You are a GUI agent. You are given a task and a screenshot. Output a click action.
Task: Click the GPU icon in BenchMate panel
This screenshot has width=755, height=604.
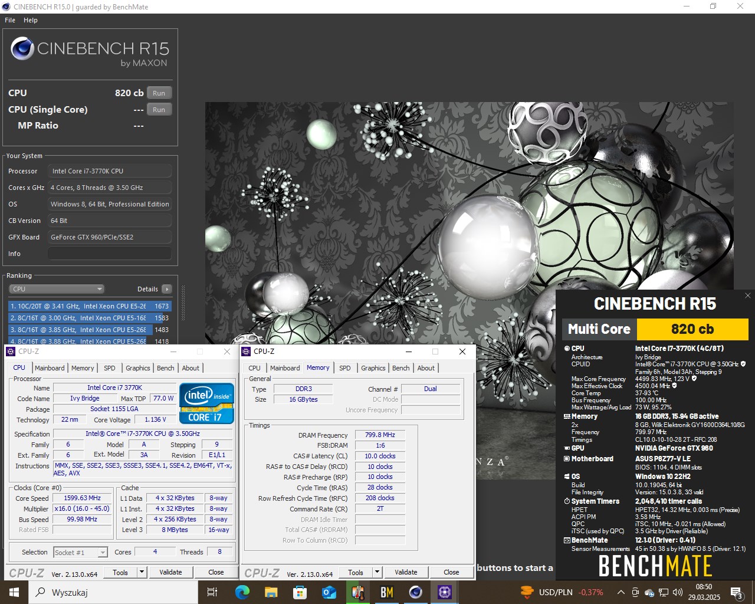[567, 448]
